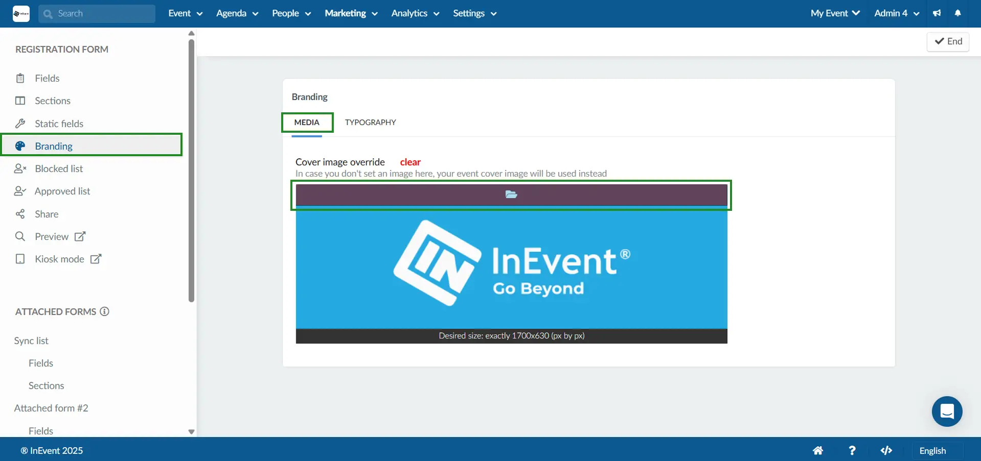
Task: Open the English language selector
Action: point(938,451)
